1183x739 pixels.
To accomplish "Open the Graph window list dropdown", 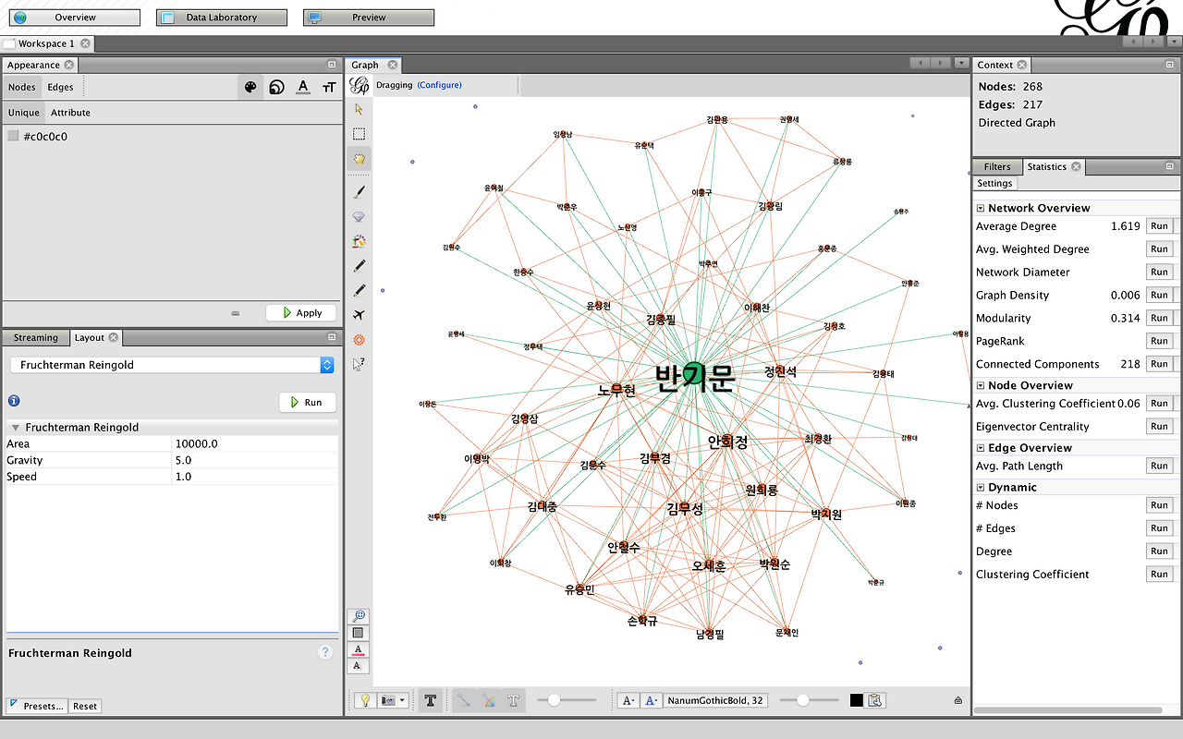I will coord(962,64).
